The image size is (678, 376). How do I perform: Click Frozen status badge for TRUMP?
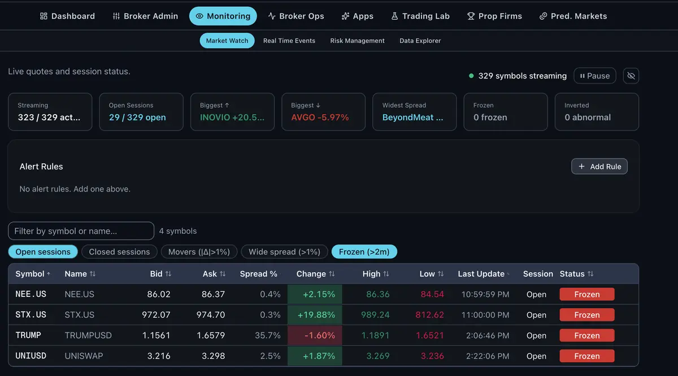(x=586, y=335)
